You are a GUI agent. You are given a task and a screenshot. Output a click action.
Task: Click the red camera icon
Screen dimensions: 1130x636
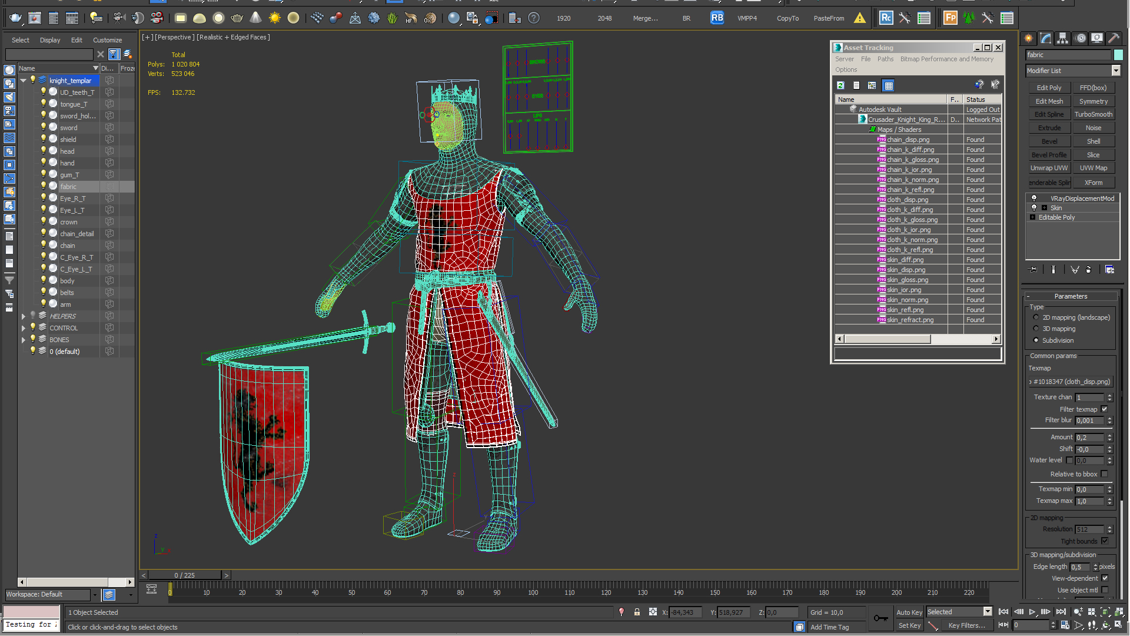tap(157, 18)
